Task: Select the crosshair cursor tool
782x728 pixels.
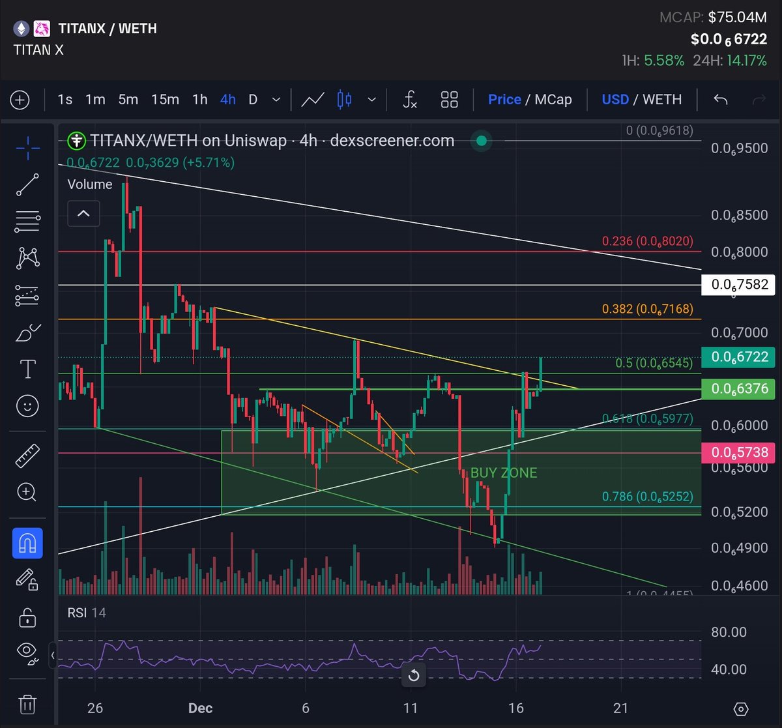Action: [27, 148]
